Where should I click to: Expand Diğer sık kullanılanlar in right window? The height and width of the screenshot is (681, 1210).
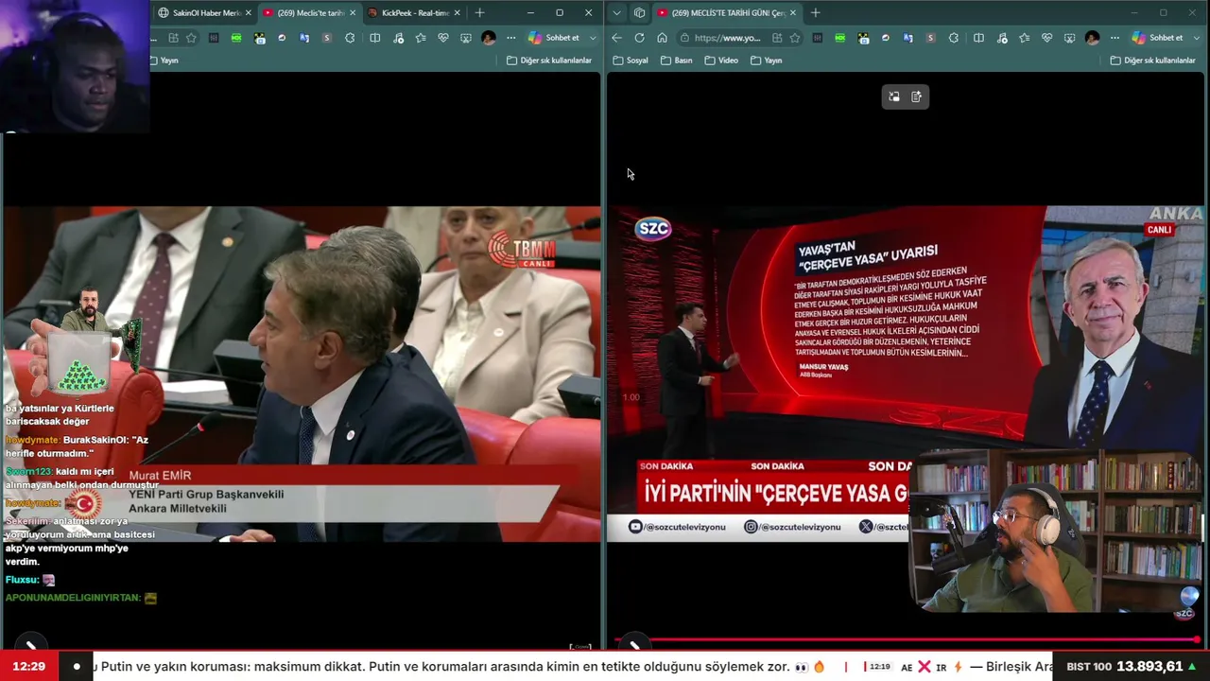click(1153, 61)
